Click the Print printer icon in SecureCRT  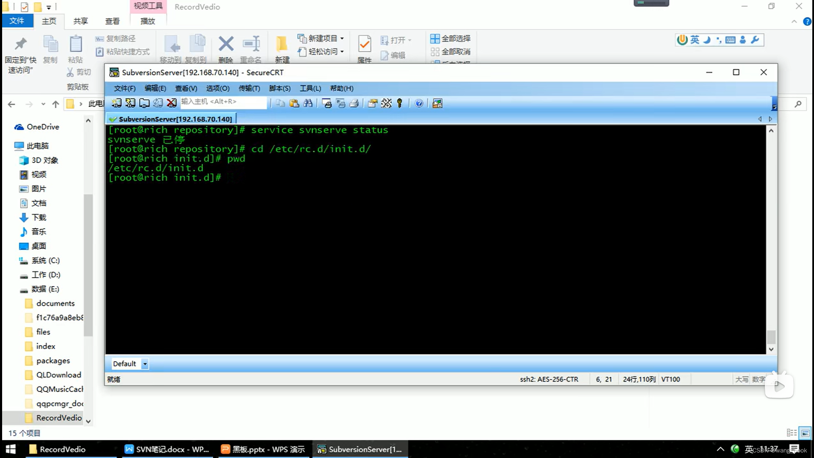[x=354, y=103]
